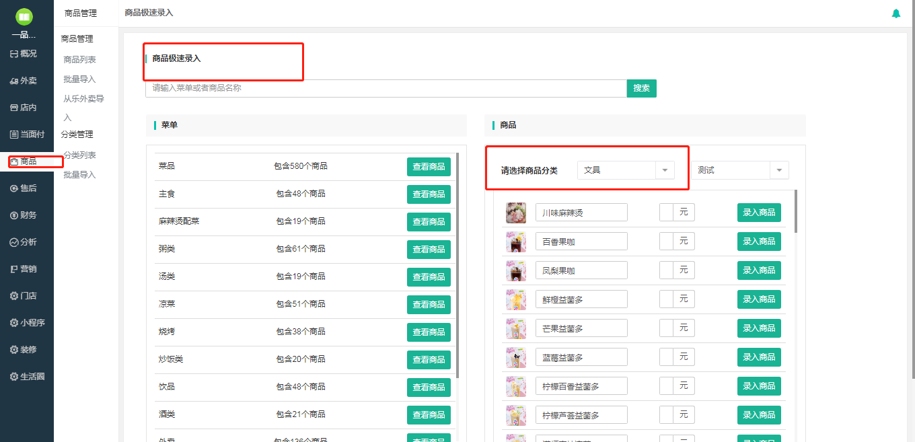Open 分析 analytics section
915x442 pixels.
(x=24, y=242)
